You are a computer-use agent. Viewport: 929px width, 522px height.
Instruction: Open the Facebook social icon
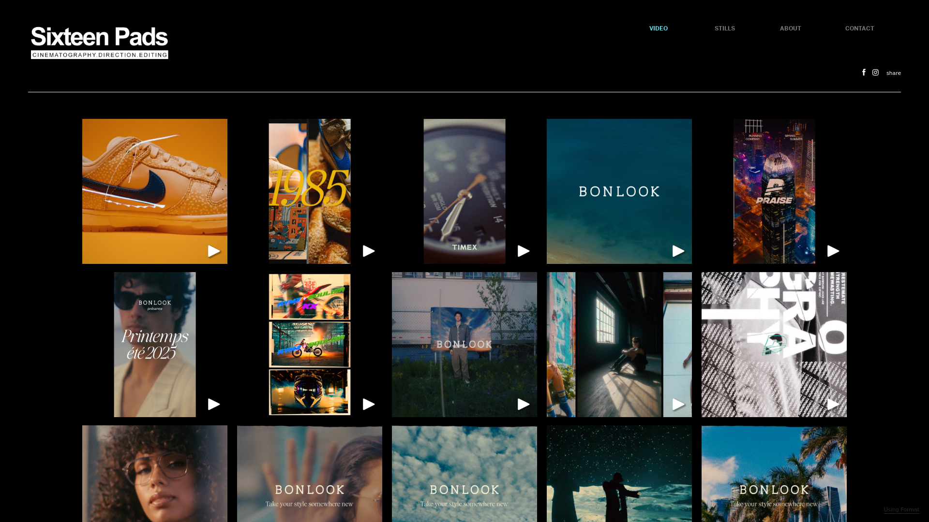pos(864,72)
